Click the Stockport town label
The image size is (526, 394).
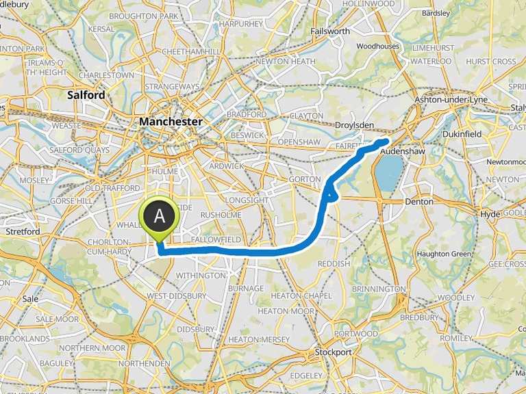[333, 352]
